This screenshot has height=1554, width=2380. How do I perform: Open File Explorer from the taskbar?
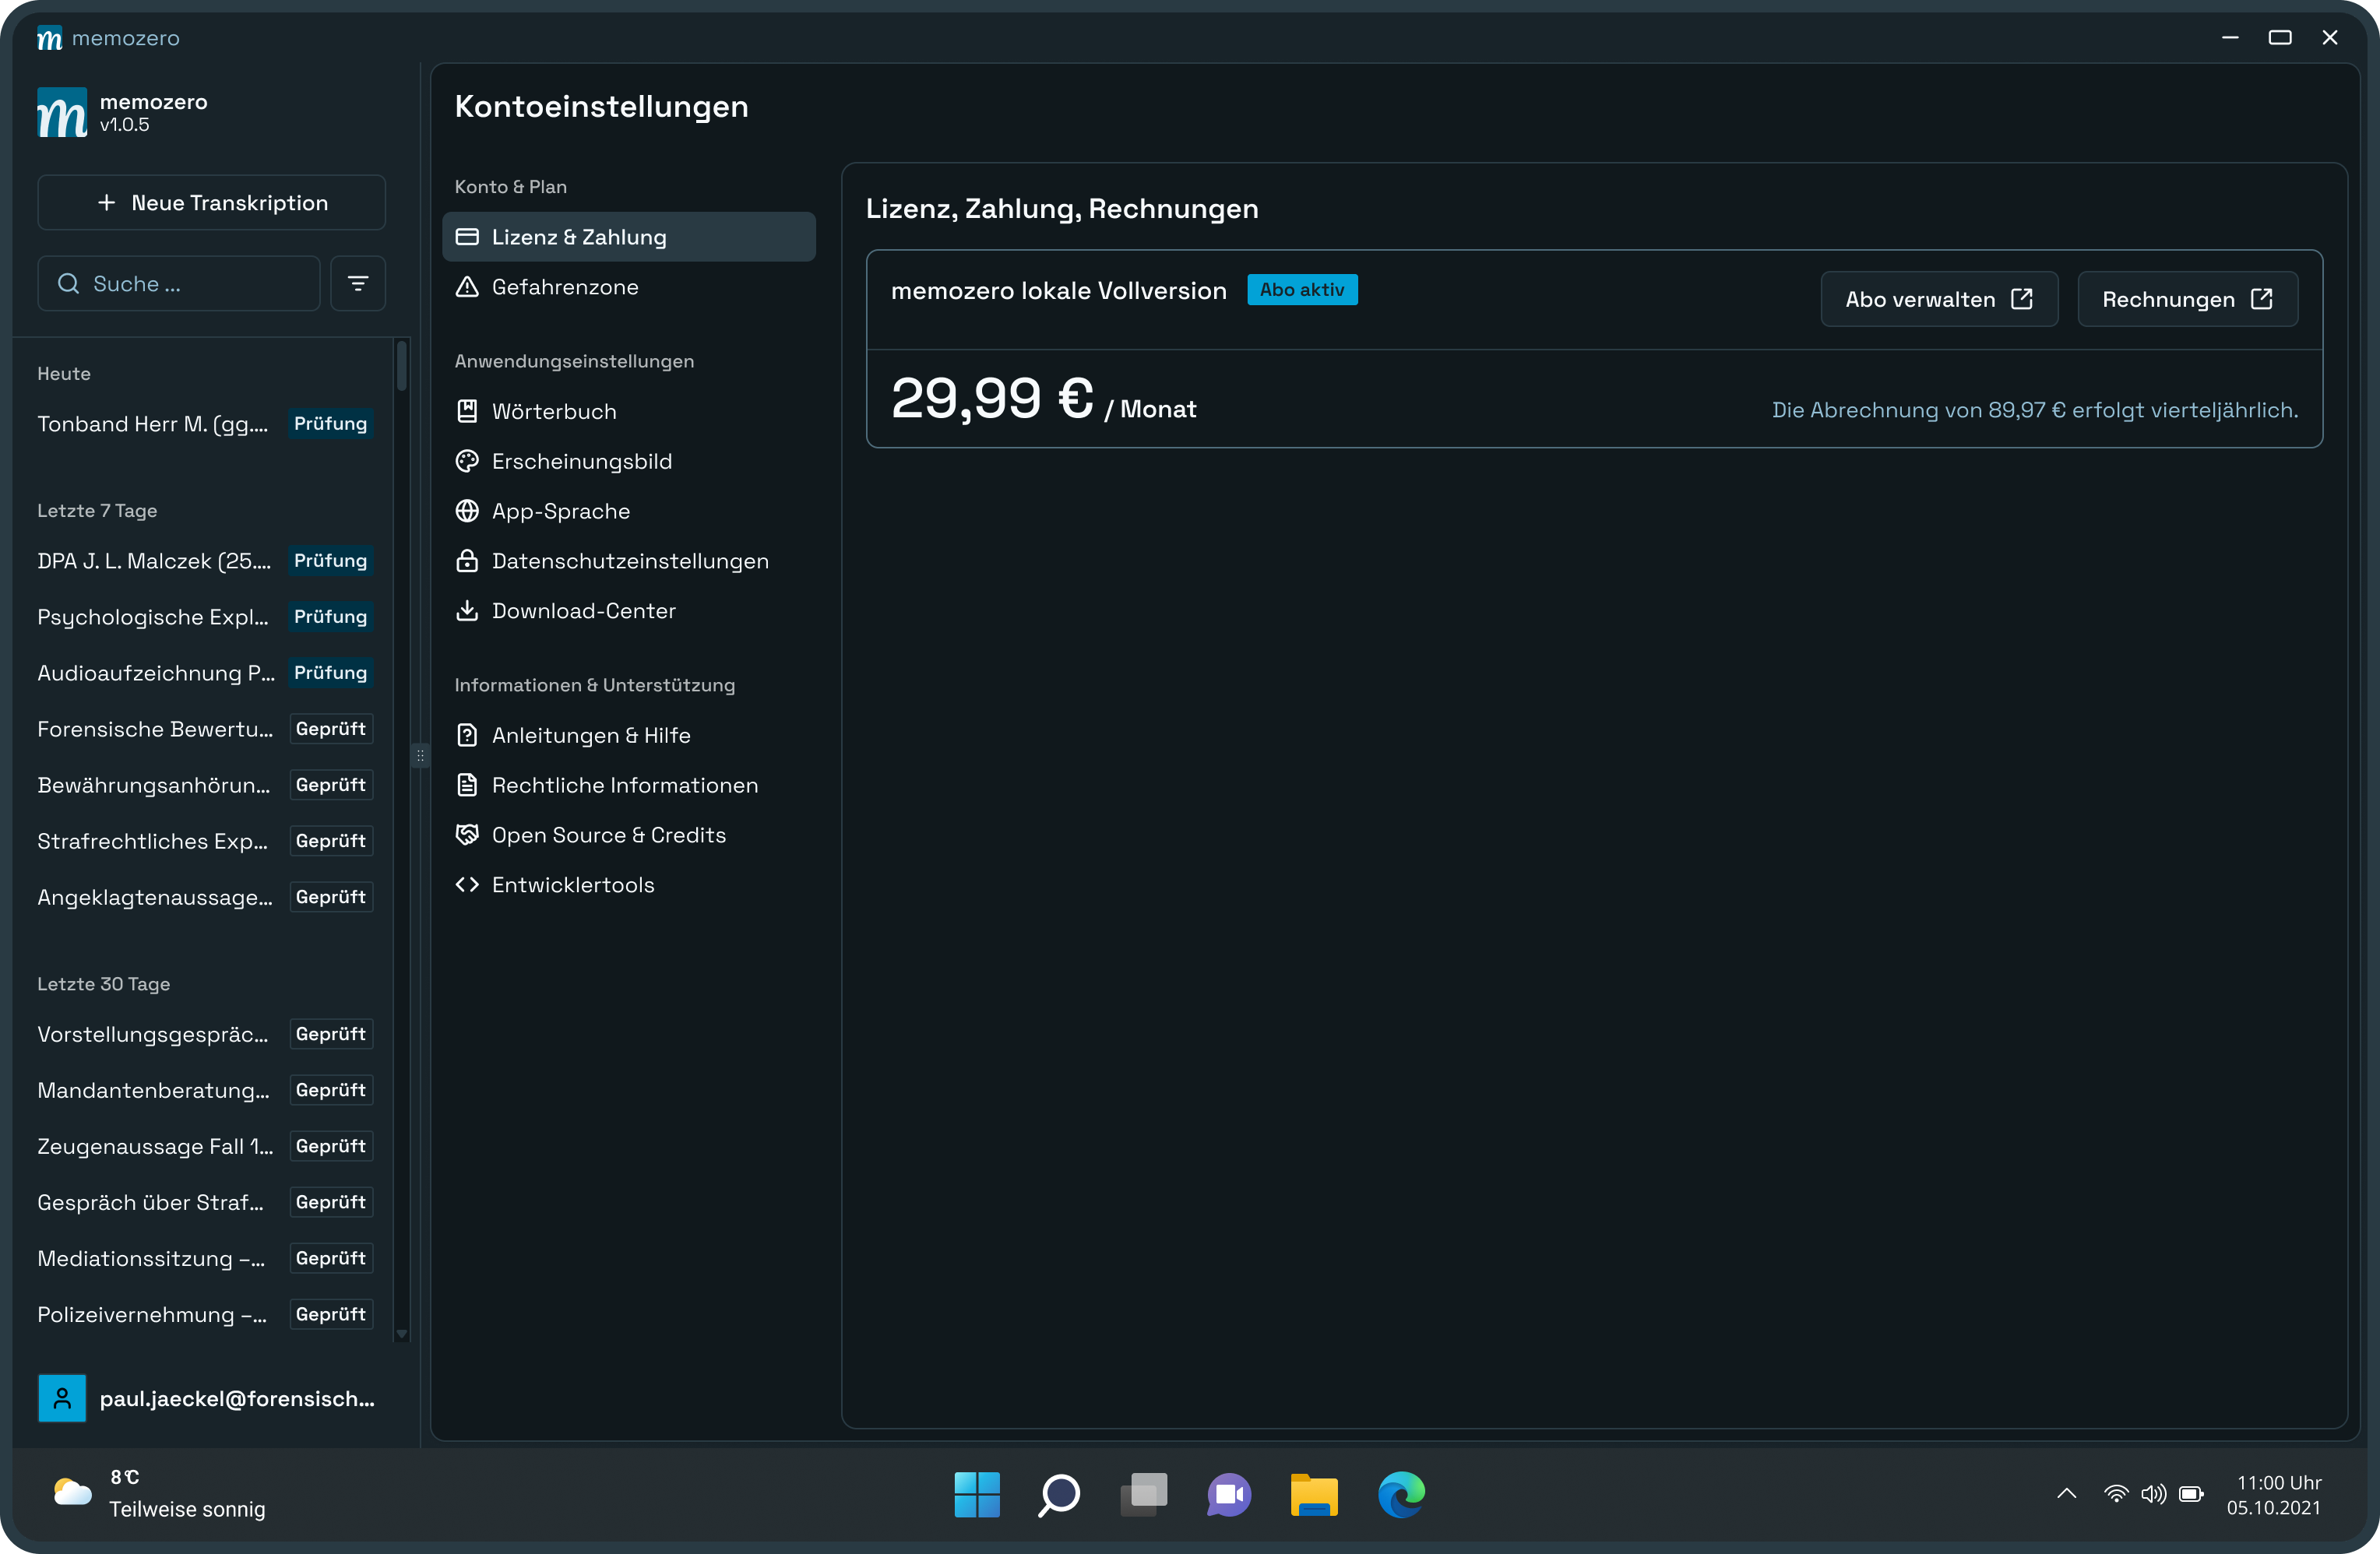(x=1315, y=1495)
